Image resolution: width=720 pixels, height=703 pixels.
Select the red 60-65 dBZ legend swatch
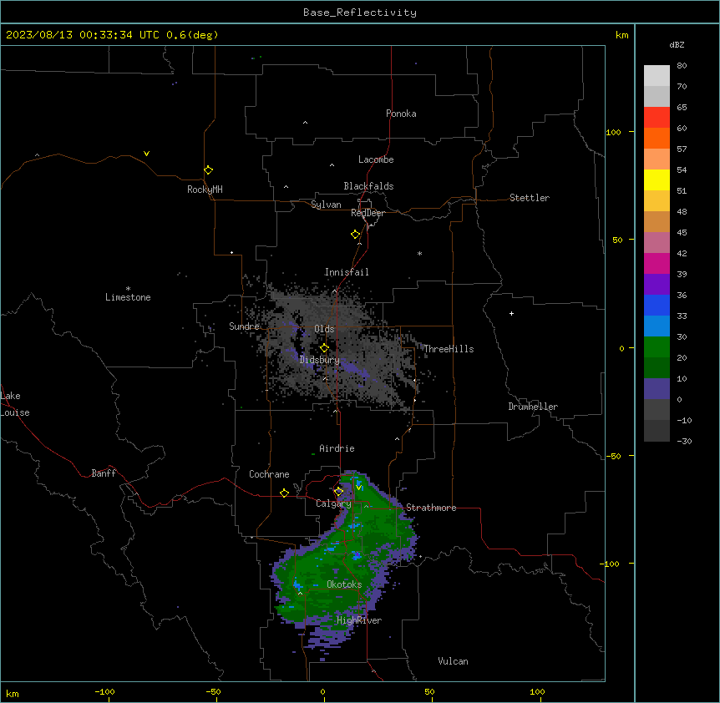[657, 117]
